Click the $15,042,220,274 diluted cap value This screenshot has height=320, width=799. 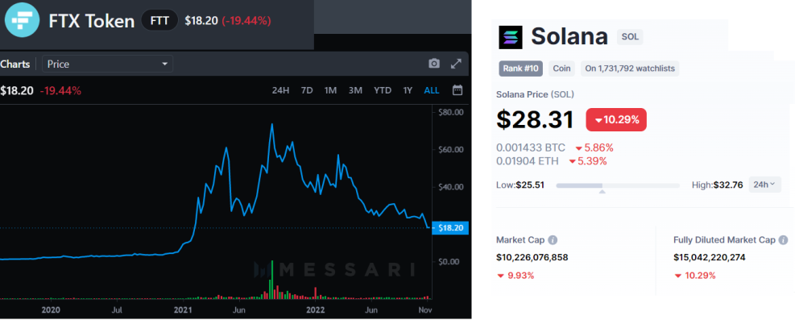[x=710, y=257]
